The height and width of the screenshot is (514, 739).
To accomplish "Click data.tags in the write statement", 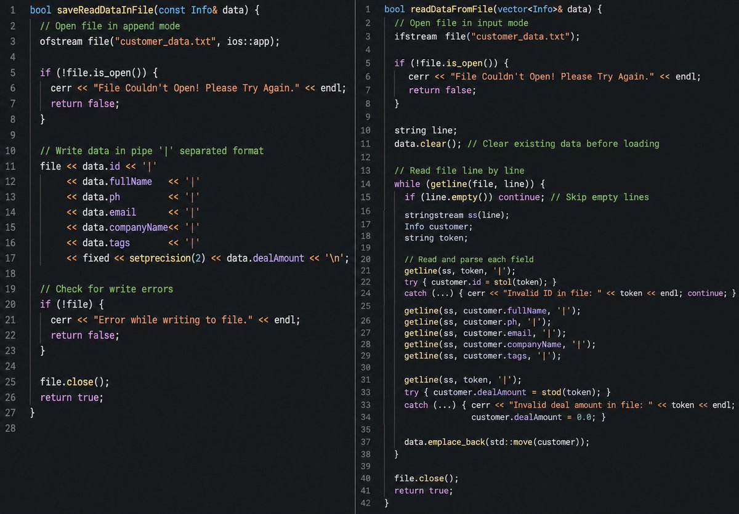I will 107,243.
